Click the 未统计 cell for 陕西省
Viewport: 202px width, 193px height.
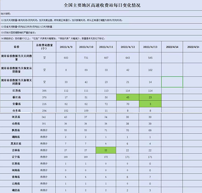[44, 130]
